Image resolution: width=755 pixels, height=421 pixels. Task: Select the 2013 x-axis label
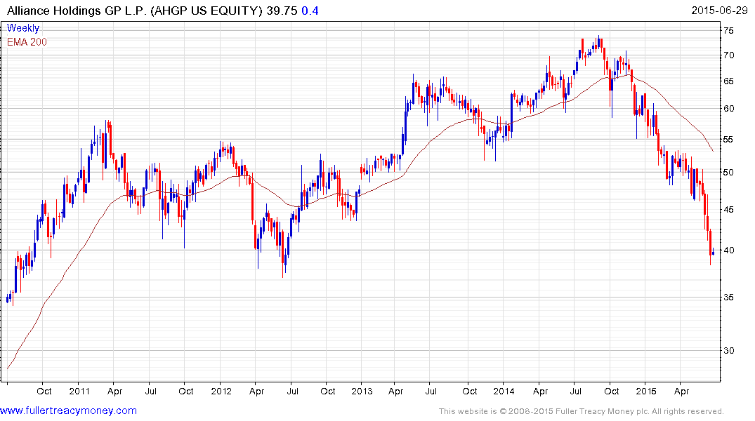point(362,391)
